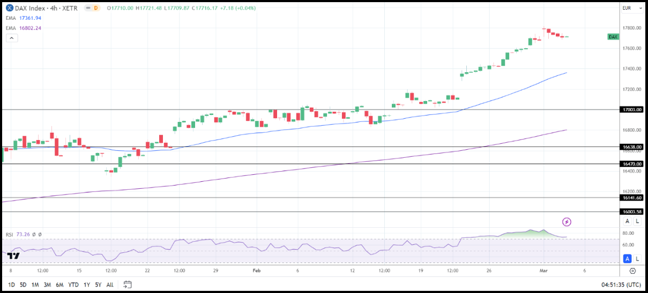Open the chart settings gear icon
Image resolution: width=648 pixels, height=293 pixels.
tap(632, 271)
